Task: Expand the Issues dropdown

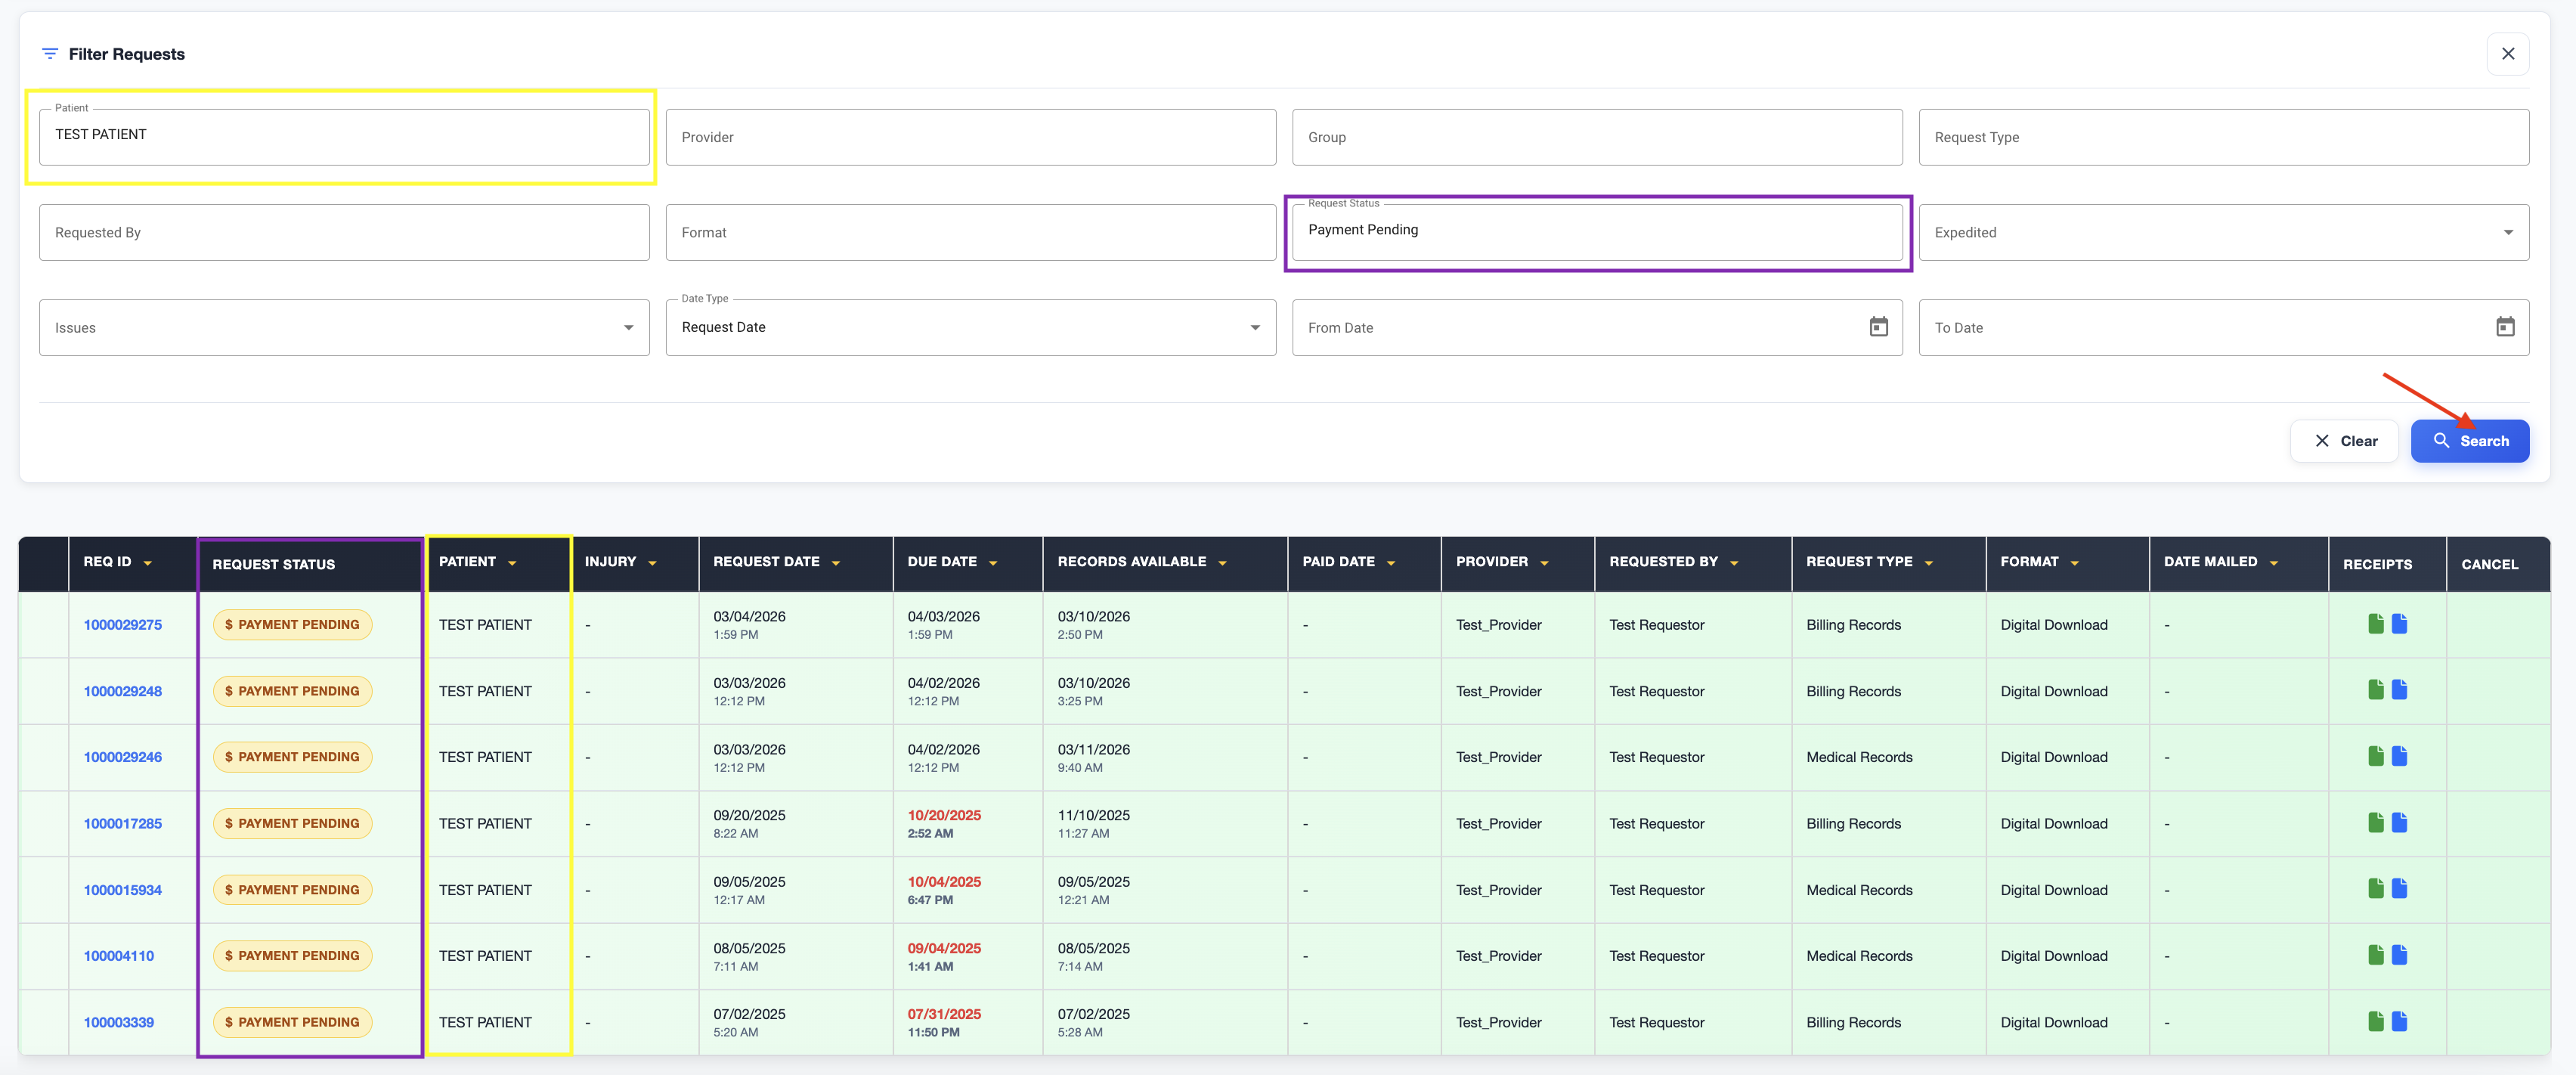Action: coord(628,328)
